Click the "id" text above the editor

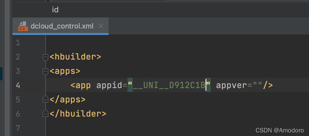(55, 10)
